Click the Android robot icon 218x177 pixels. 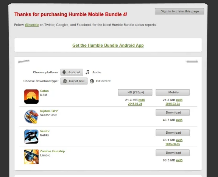[x=64, y=72]
